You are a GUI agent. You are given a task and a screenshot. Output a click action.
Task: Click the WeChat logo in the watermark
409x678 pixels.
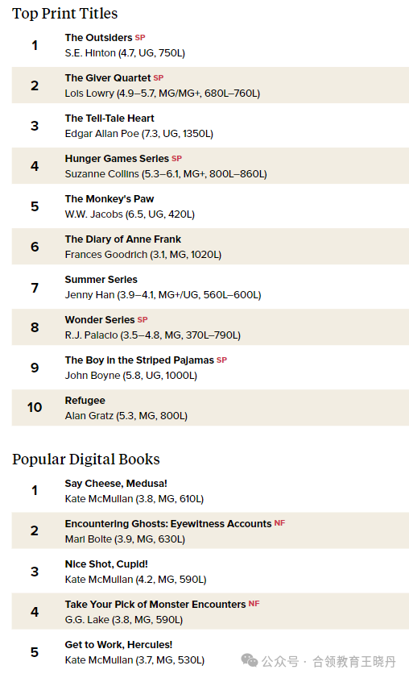pos(250,660)
